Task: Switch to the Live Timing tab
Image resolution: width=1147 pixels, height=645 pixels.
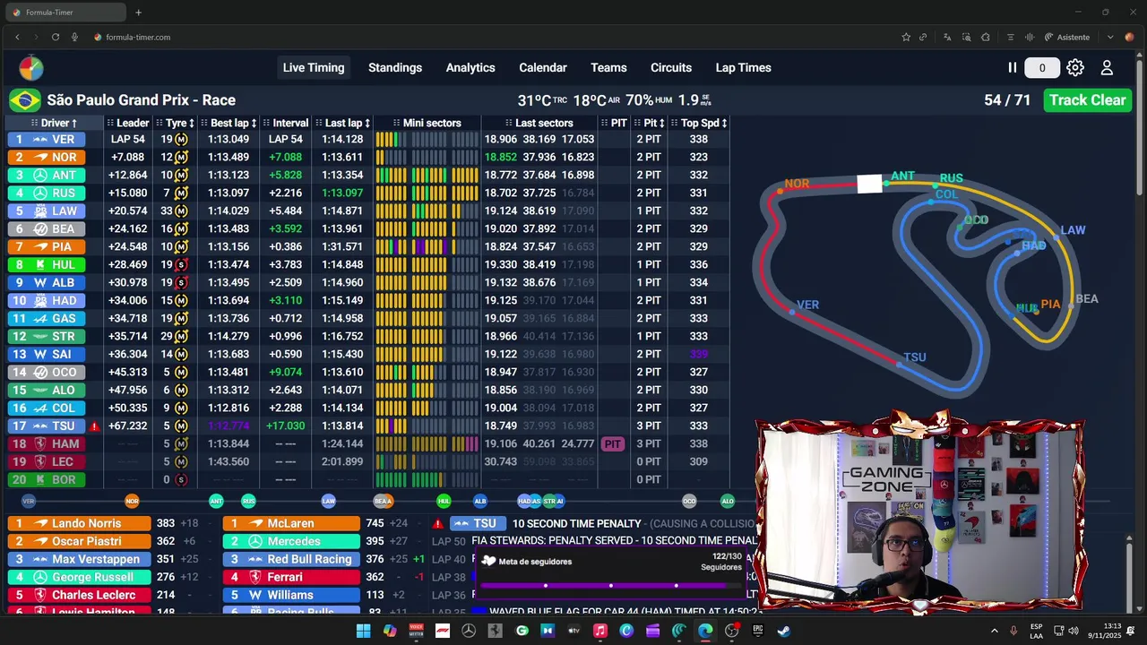Action: [314, 67]
